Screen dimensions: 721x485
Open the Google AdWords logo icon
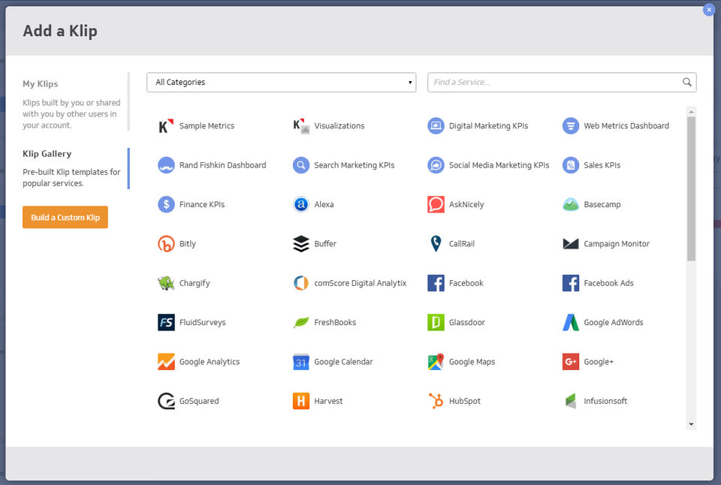[x=571, y=322]
